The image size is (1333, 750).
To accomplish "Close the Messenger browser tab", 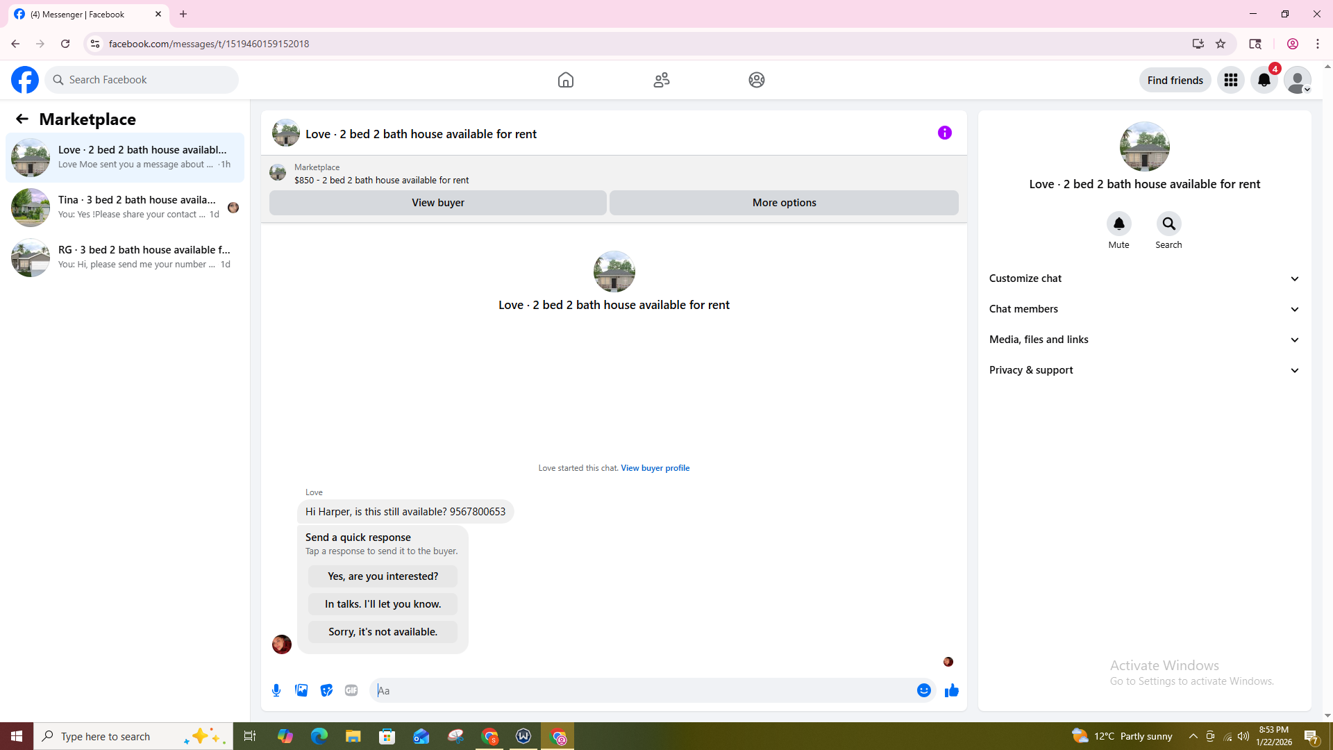I will point(158,14).
